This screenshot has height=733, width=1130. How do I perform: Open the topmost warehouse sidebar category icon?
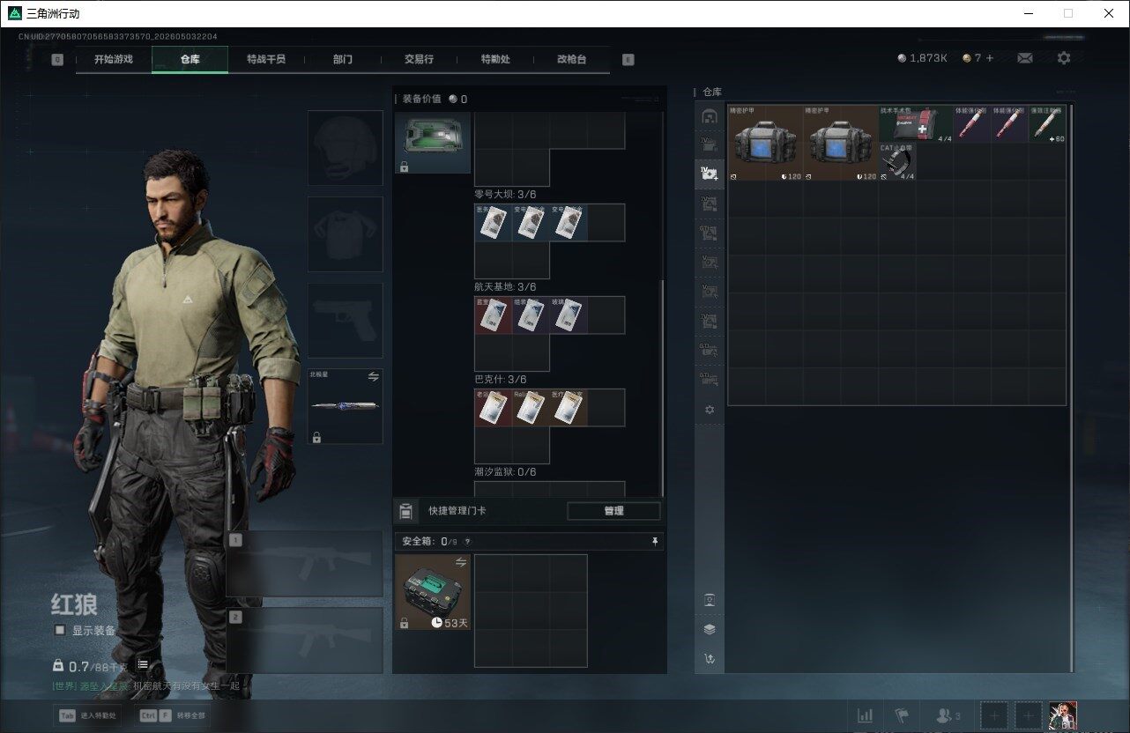coord(709,116)
